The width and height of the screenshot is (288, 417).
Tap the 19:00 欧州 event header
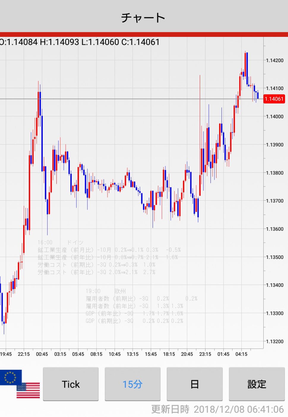[x=106, y=291]
